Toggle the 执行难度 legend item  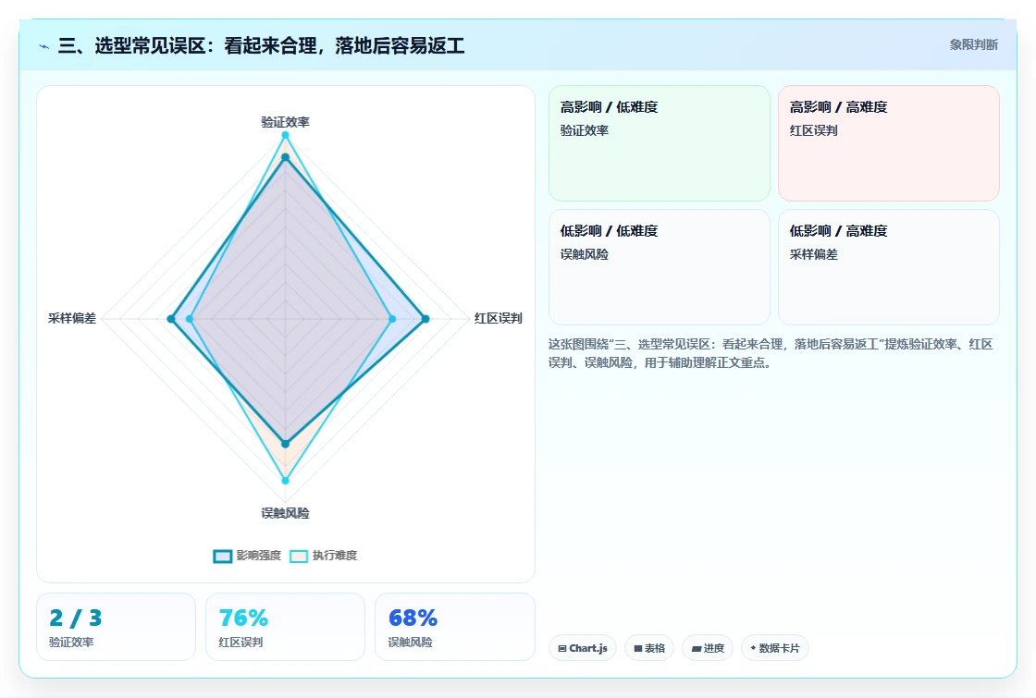pos(323,556)
